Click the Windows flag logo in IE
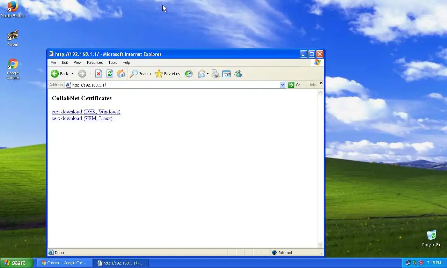The image size is (447, 268). pos(317,62)
